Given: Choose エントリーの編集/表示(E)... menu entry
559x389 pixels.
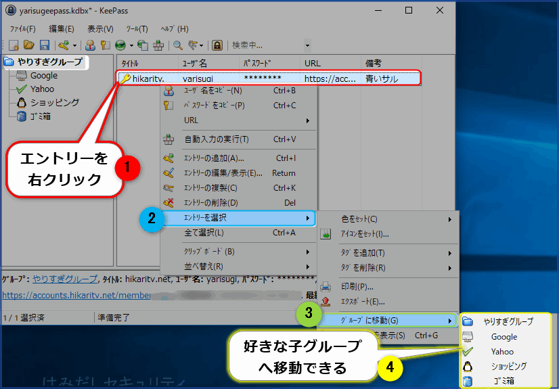Looking at the screenshot, I should pyautogui.click(x=238, y=173).
